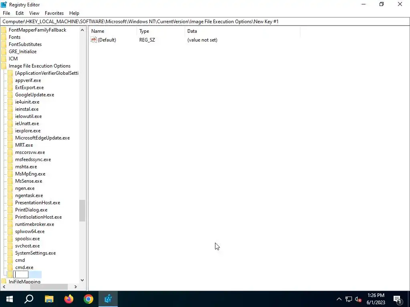Select the PrintDialog.exe key
410x307 pixels.
pos(31,210)
